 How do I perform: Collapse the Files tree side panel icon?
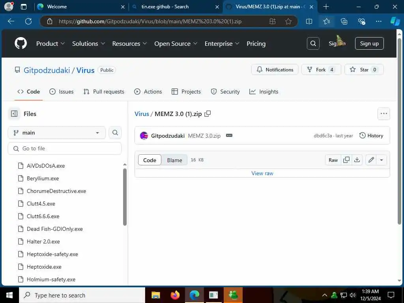[14, 114]
